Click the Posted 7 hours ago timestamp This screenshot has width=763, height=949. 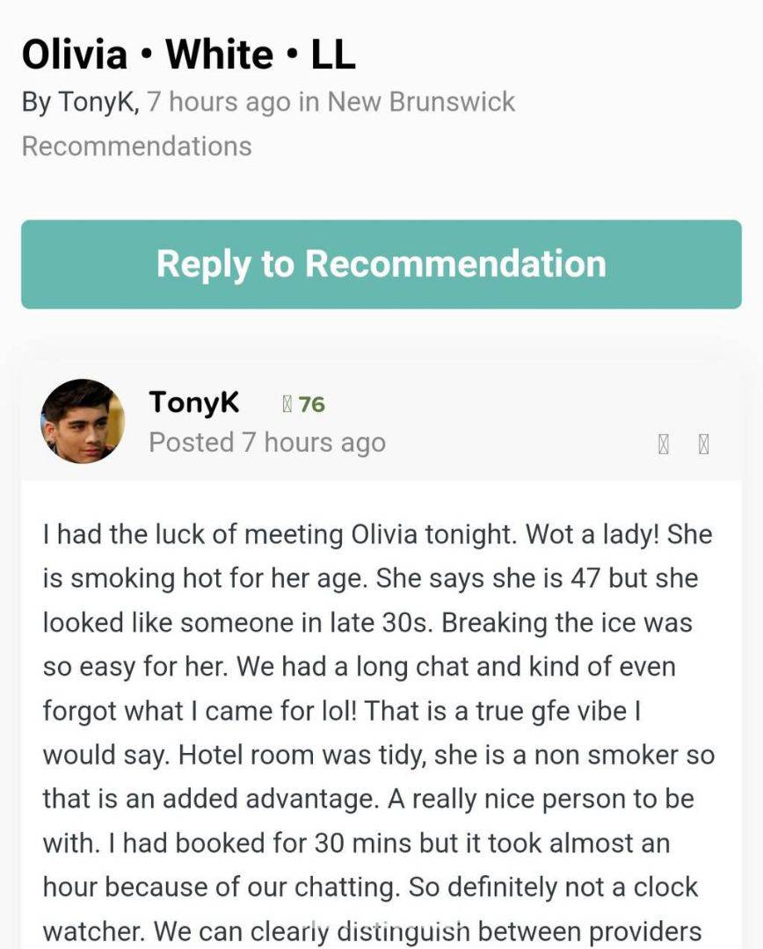click(266, 443)
